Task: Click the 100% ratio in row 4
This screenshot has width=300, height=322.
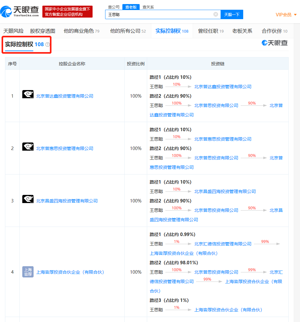Action: (136, 272)
